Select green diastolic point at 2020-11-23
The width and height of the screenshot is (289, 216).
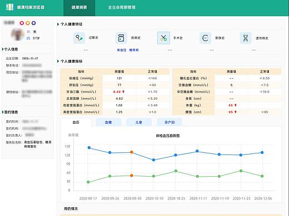click(x=241, y=171)
